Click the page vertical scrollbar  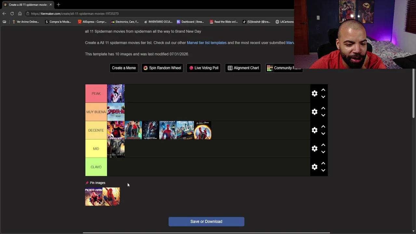pos(414,93)
